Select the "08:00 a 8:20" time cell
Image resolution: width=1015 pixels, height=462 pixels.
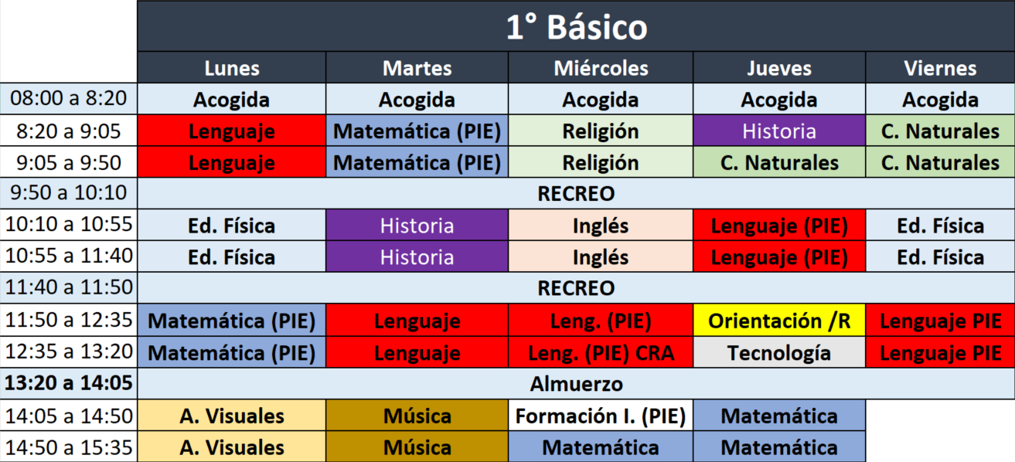[x=69, y=99]
